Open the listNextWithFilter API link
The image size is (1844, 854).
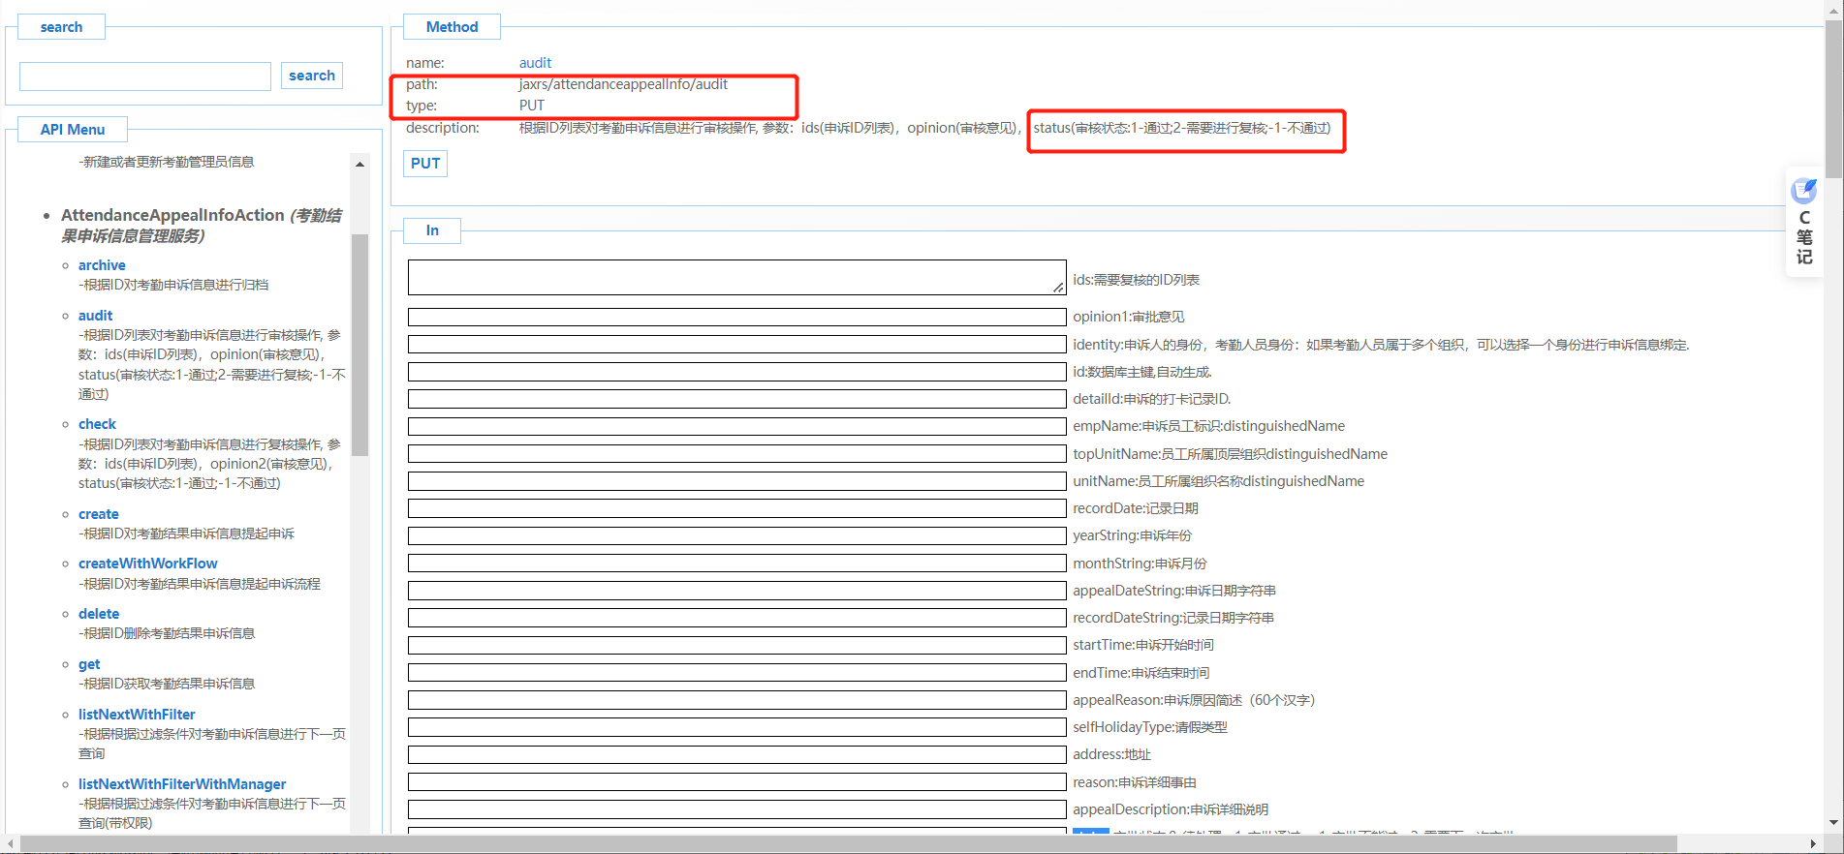137,715
